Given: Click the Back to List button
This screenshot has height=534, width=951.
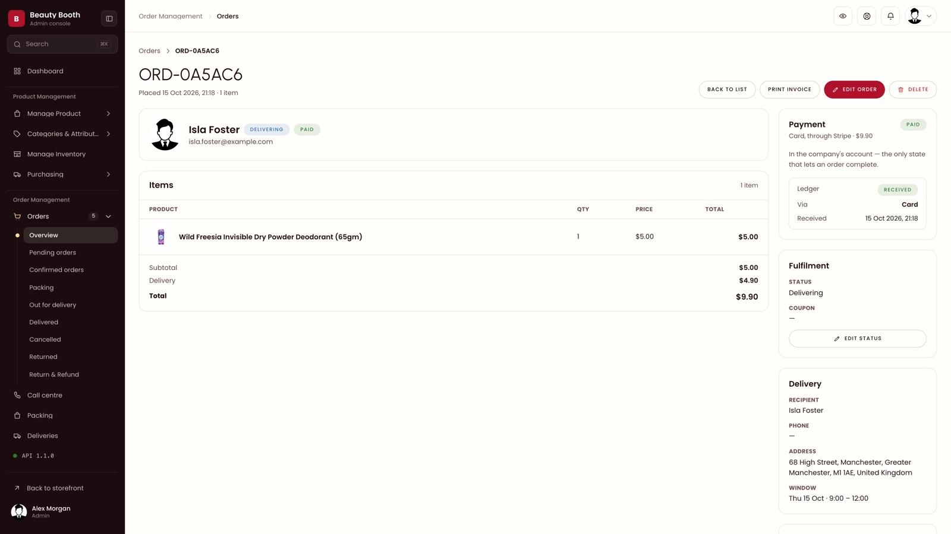Looking at the screenshot, I should [x=727, y=90].
